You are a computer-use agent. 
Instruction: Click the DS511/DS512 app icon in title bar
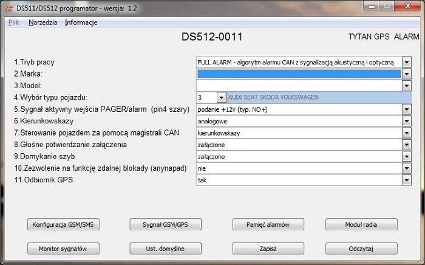(7, 6)
